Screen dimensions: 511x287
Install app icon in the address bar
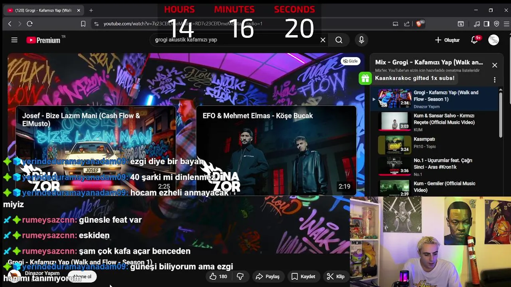point(396,24)
